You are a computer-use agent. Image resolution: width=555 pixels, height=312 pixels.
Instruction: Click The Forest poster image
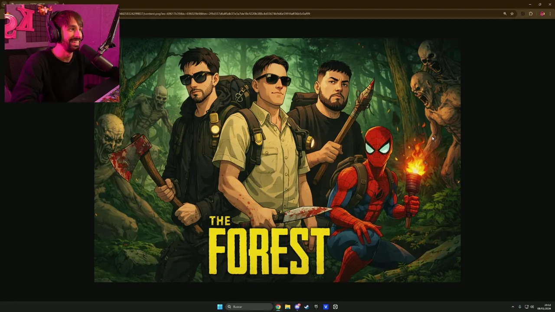click(277, 160)
